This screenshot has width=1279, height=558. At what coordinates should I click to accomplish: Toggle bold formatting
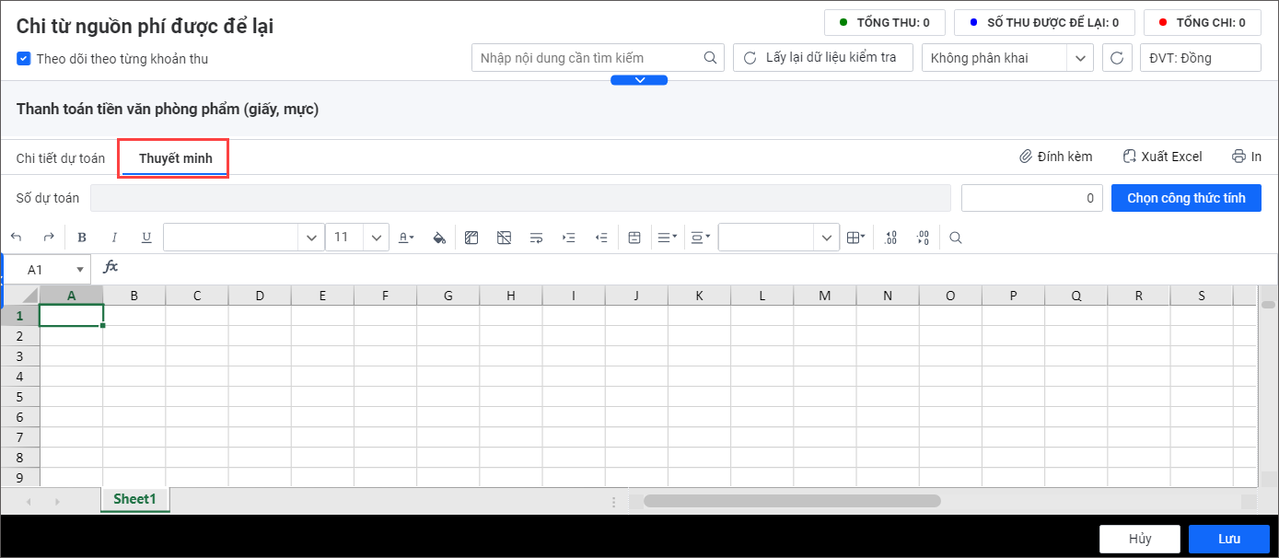(82, 238)
